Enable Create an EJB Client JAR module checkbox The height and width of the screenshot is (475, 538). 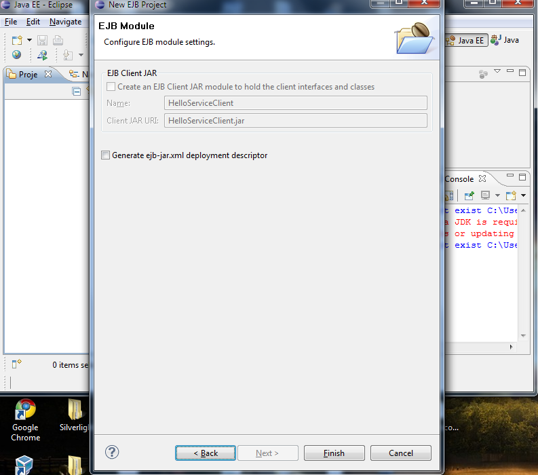pos(111,86)
